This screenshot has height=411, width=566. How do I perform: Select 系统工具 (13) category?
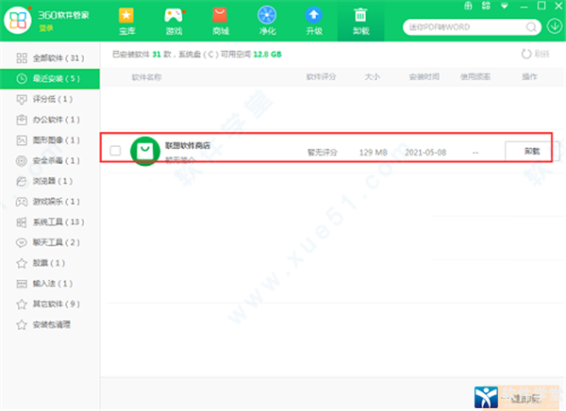(x=50, y=222)
